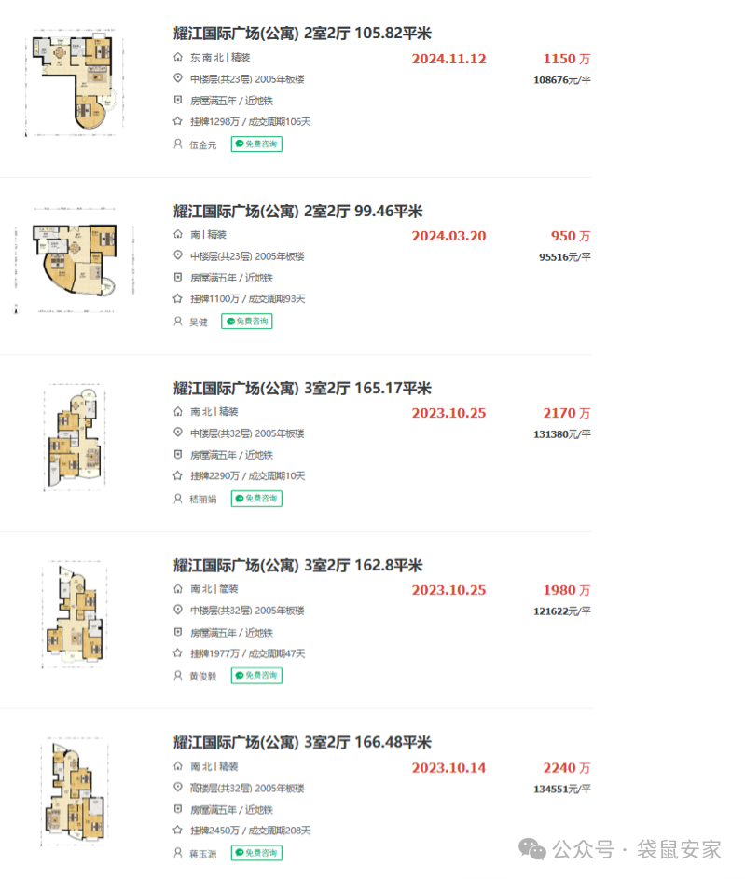Image resolution: width=745 pixels, height=879 pixels.
Task: Click person icon next to 吴健
Action: pyautogui.click(x=178, y=322)
